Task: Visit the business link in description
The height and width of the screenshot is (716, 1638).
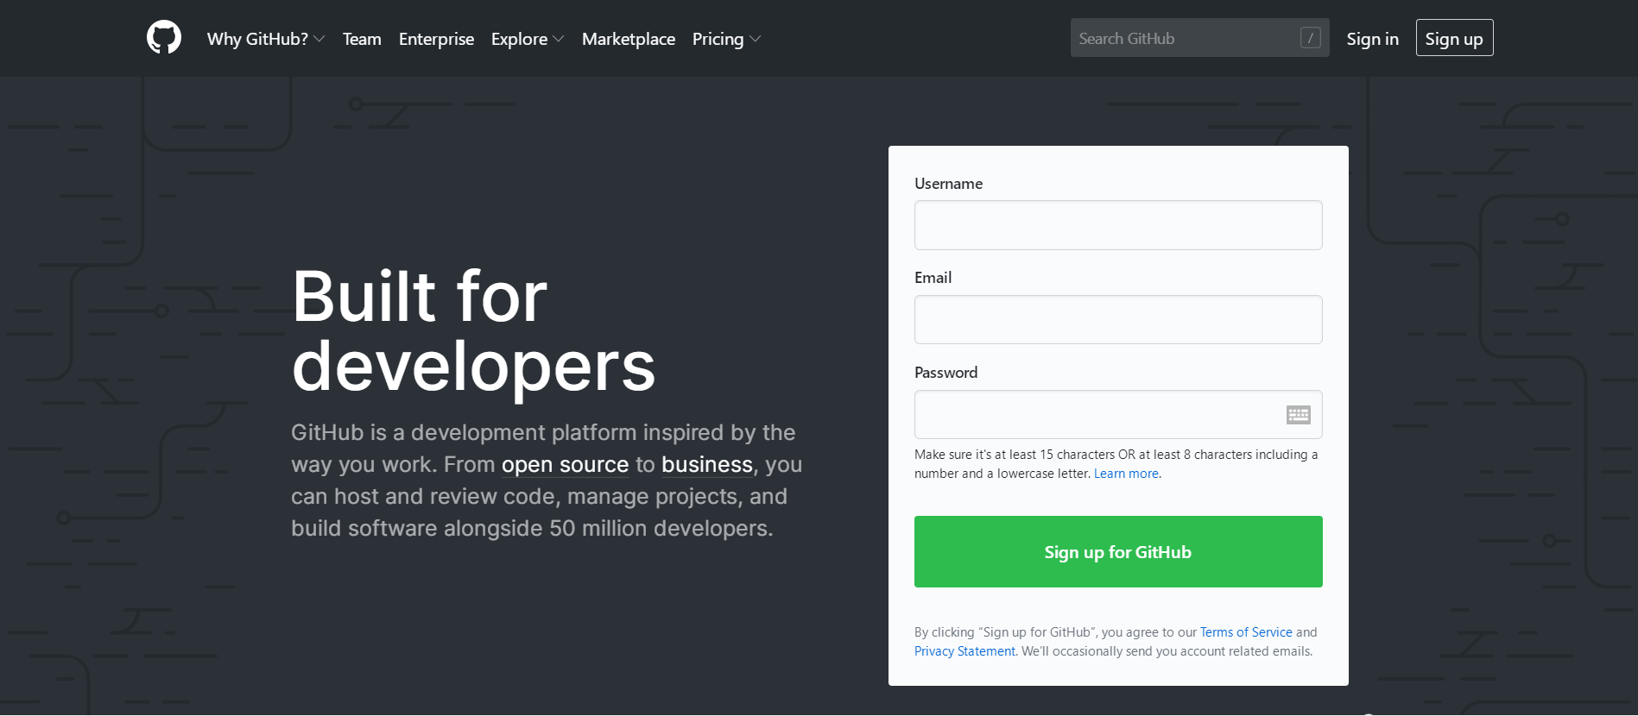Action: [707, 465]
